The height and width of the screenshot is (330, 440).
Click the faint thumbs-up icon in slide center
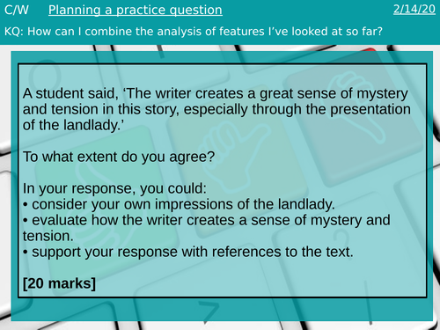pyautogui.click(x=234, y=157)
